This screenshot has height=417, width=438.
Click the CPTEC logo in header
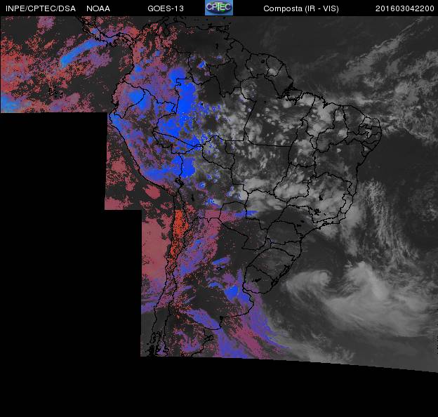[x=219, y=8]
